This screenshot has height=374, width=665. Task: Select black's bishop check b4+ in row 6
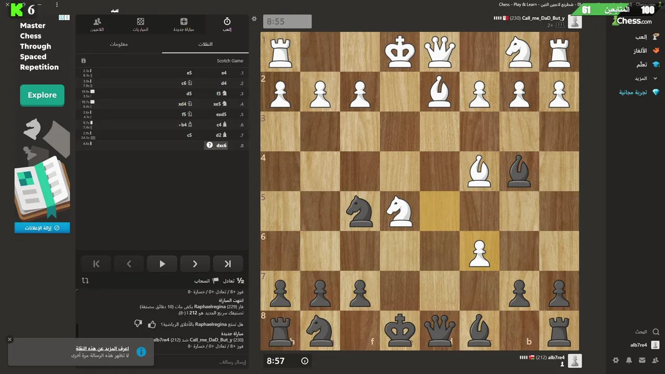185,125
